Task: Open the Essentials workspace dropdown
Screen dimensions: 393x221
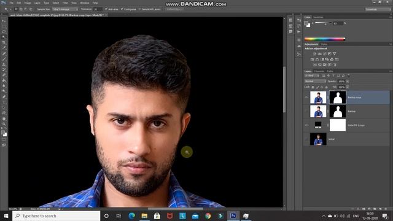Action: 378,9
